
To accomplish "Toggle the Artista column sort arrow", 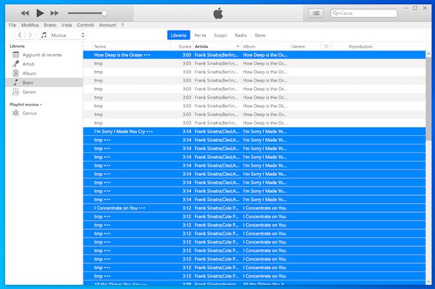I will [237, 46].
